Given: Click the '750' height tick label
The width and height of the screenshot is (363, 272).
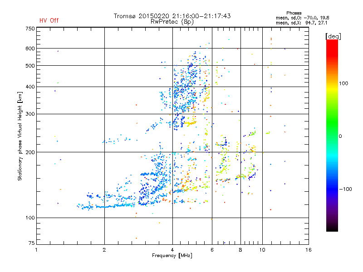Looking at the screenshot, I should (x=30, y=29).
